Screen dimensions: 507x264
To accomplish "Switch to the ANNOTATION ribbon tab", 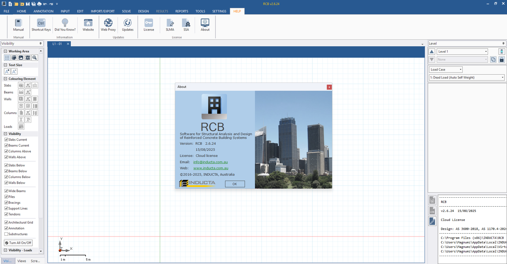I will [x=43, y=11].
